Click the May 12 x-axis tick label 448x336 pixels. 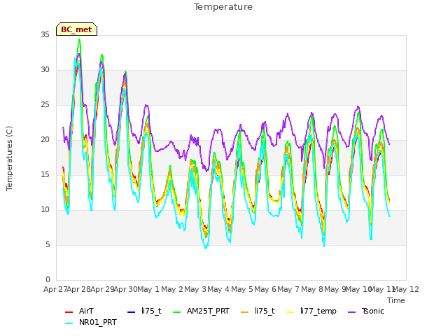pyautogui.click(x=406, y=289)
